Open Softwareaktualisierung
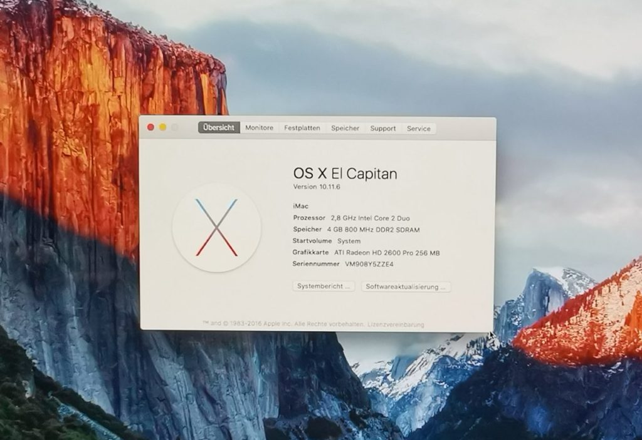Image resolution: width=642 pixels, height=440 pixels. click(406, 287)
